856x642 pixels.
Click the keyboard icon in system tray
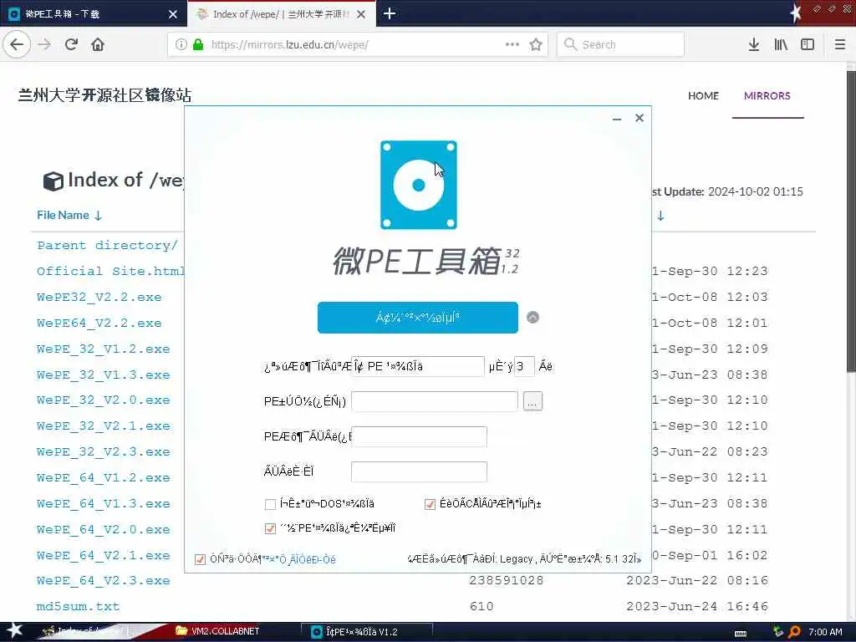coord(741,633)
